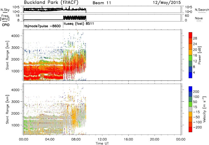Click the '200' tick on Velocity colorbar

tap(196, 92)
